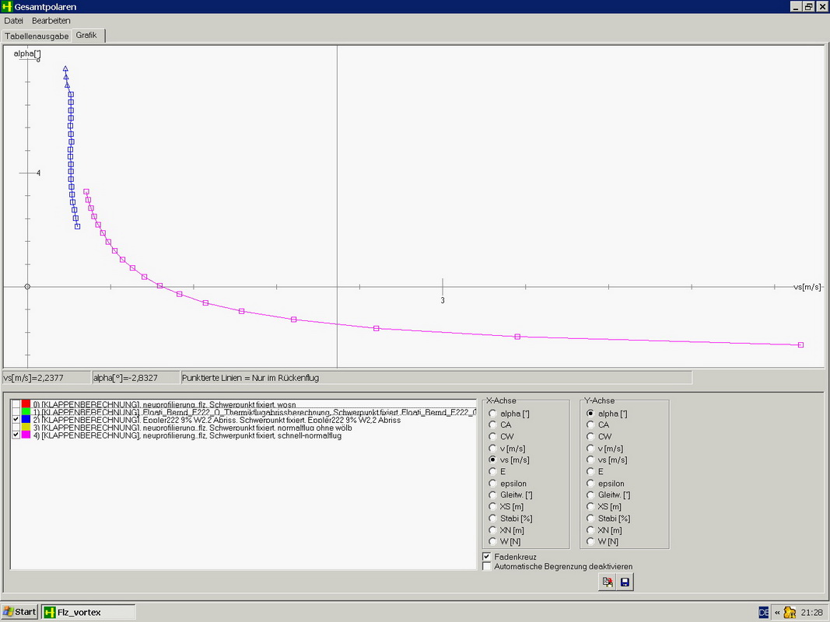
Task: Enable Automatische Begrenzung deaktivieren checkbox
Action: (x=487, y=567)
